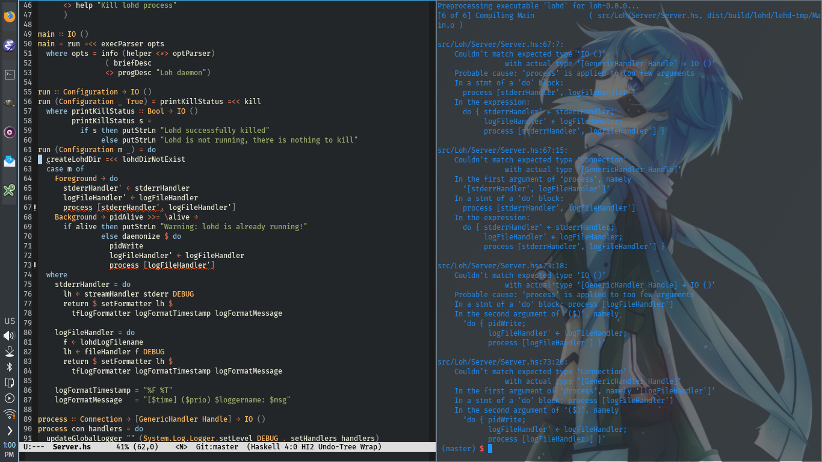Viewport: 822px width, 462px height.
Task: Click the underlined 'process' on line 67
Action: pyautogui.click(x=78, y=208)
